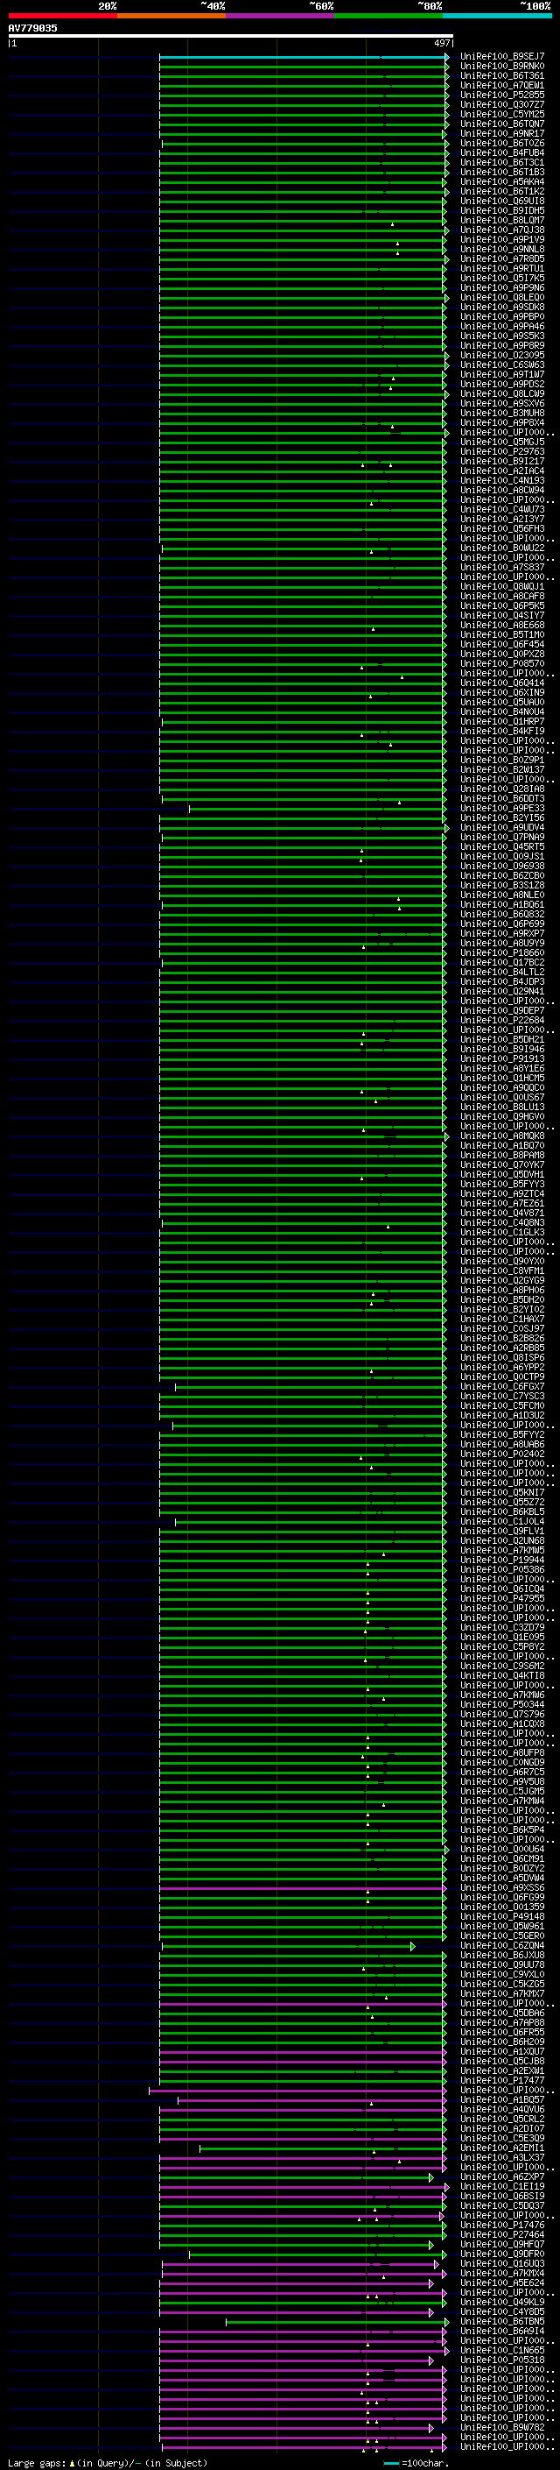Select the UniRef100_Q49KL9 label
The image size is (560, 2470).
502,2302
